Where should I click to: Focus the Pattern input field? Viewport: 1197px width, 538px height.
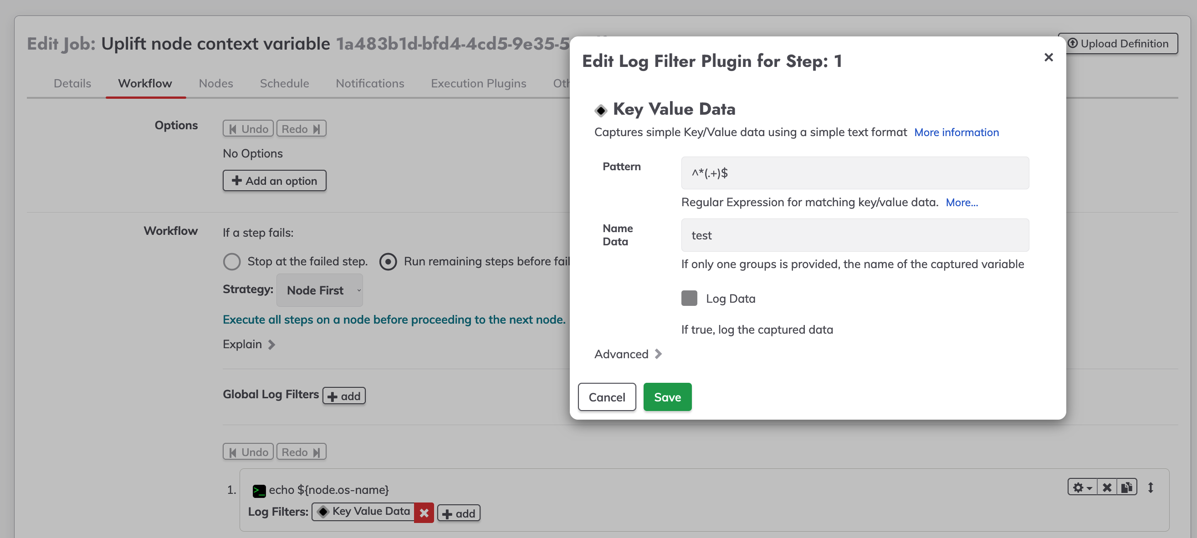tap(855, 173)
